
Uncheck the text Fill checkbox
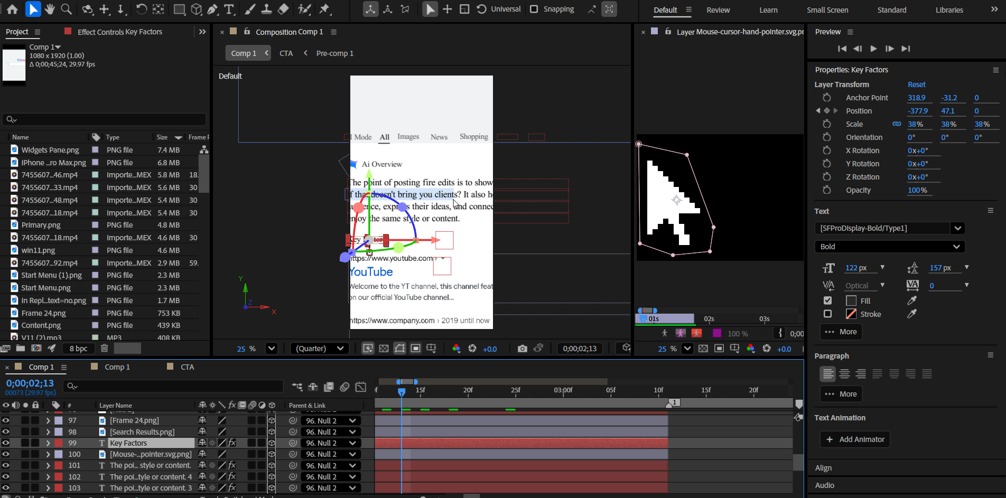click(x=827, y=300)
